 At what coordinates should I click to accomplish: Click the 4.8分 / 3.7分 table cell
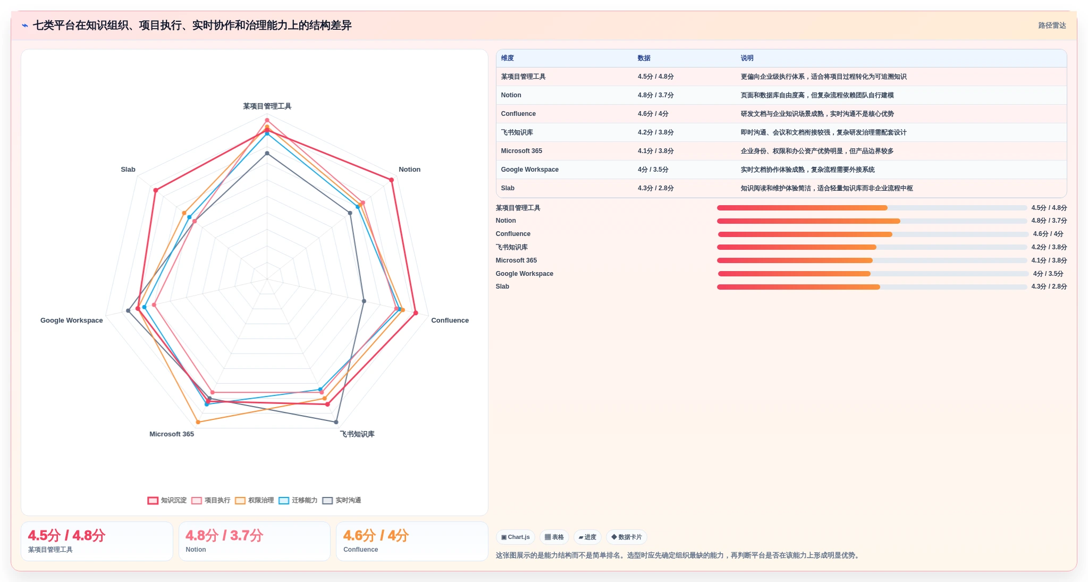coord(655,95)
